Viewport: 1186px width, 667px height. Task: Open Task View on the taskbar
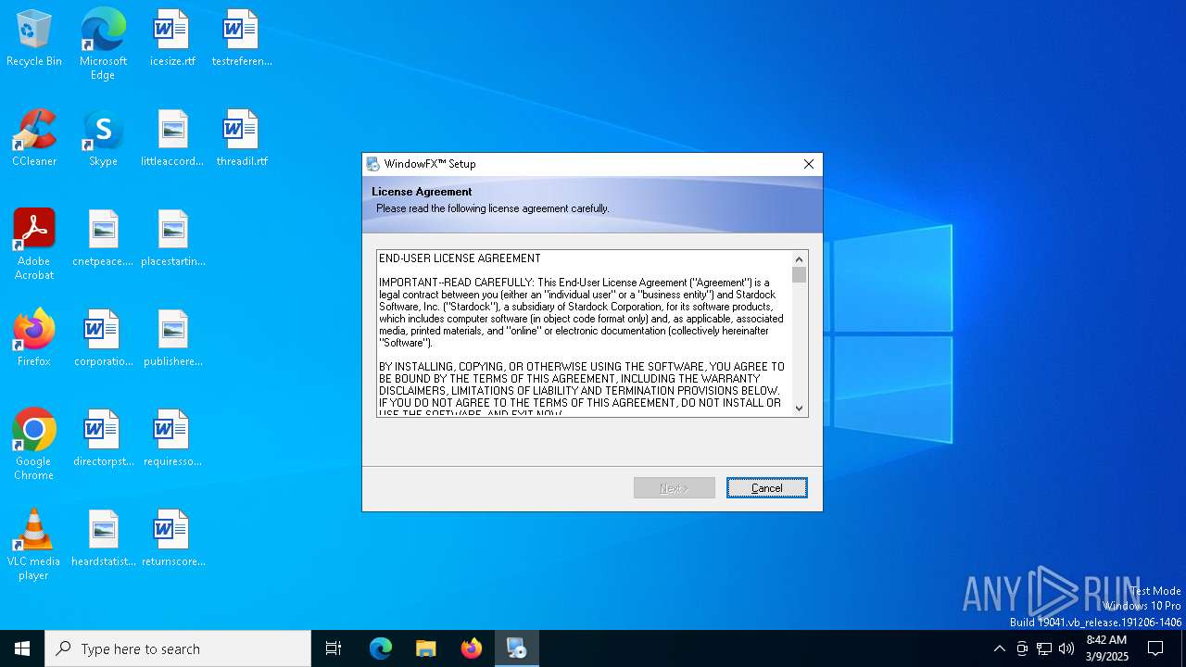click(x=334, y=648)
